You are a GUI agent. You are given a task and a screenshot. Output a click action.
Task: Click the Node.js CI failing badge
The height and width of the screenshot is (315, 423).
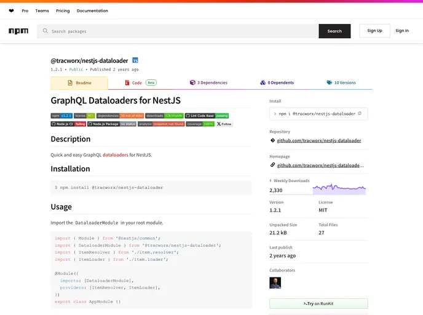point(68,124)
